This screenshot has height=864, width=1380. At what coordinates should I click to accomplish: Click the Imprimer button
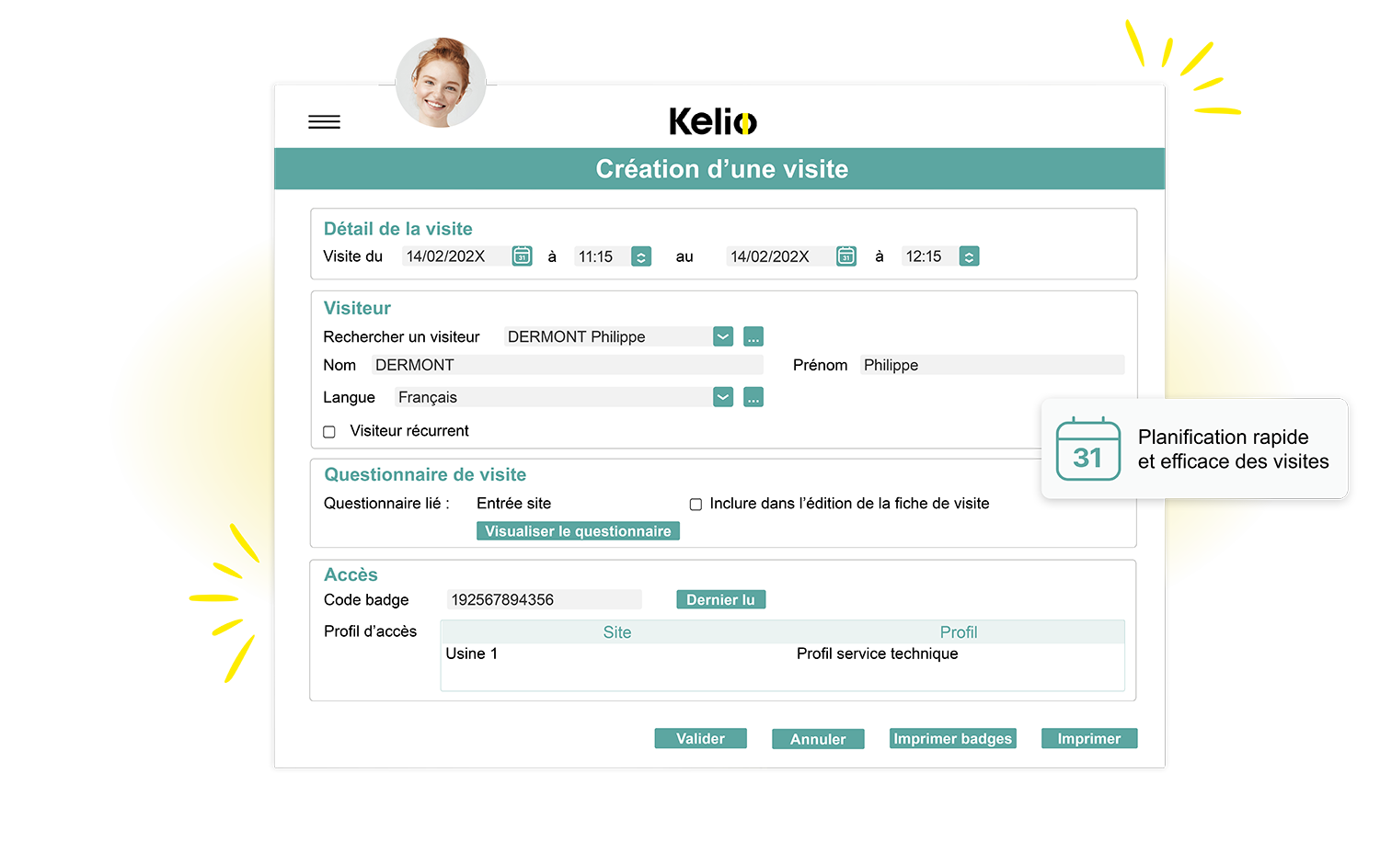point(1089,739)
